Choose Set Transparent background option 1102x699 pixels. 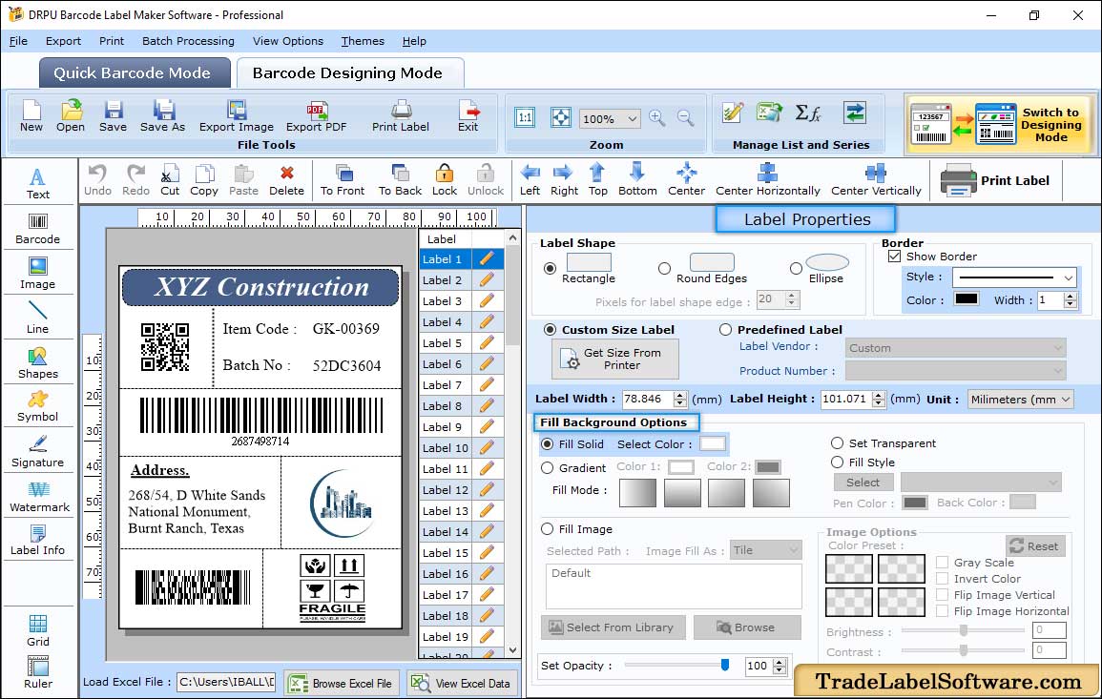point(837,443)
